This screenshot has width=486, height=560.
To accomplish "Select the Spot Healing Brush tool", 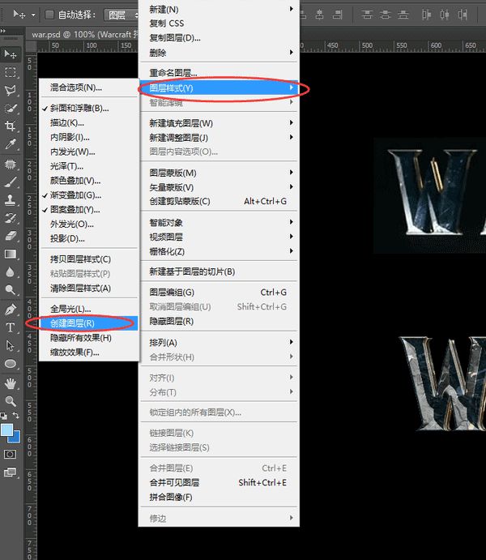I will click(10, 165).
